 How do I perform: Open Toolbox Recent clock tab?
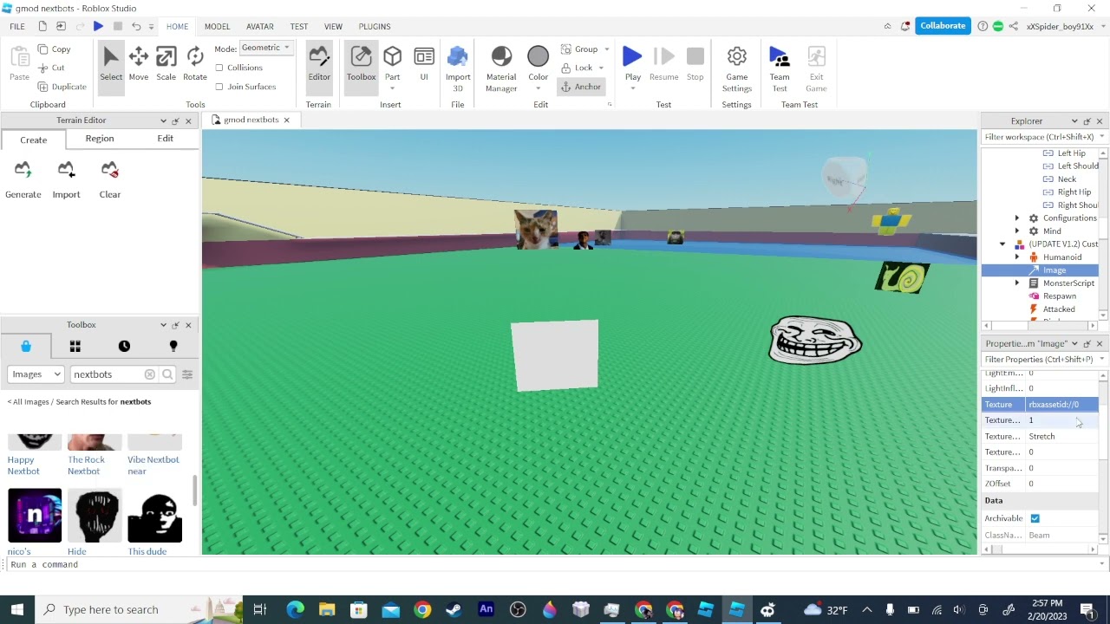(x=124, y=347)
